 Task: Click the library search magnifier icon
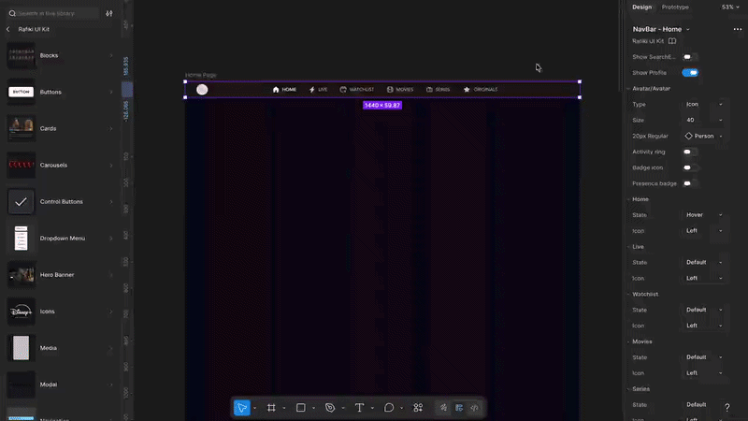(x=12, y=13)
